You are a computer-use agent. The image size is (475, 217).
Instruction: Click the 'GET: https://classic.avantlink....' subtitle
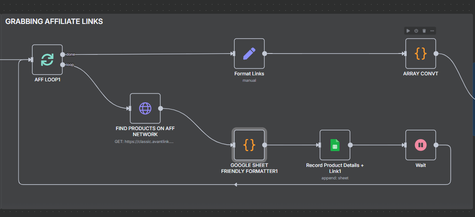[x=144, y=142]
